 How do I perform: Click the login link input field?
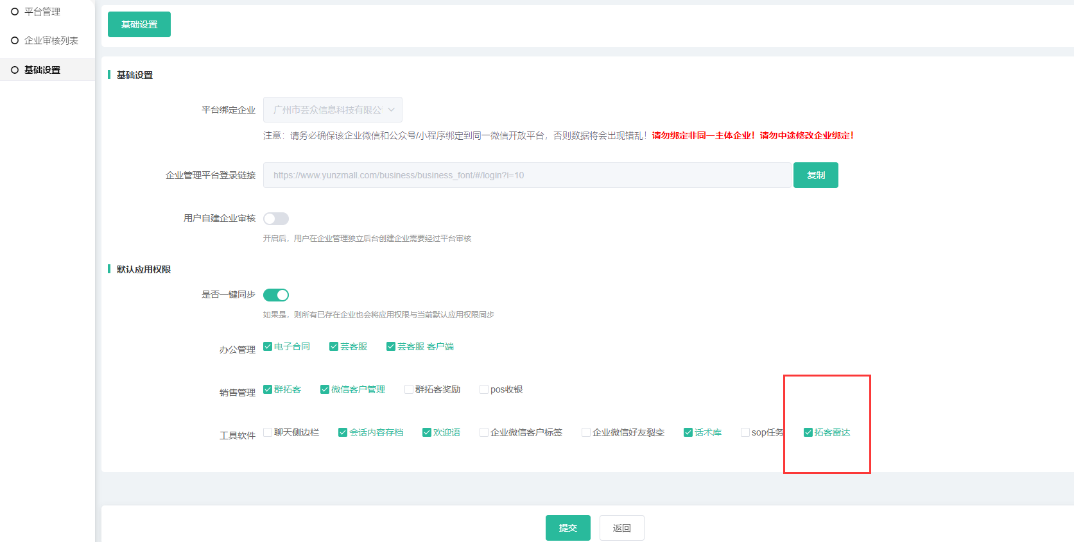pyautogui.click(x=526, y=175)
